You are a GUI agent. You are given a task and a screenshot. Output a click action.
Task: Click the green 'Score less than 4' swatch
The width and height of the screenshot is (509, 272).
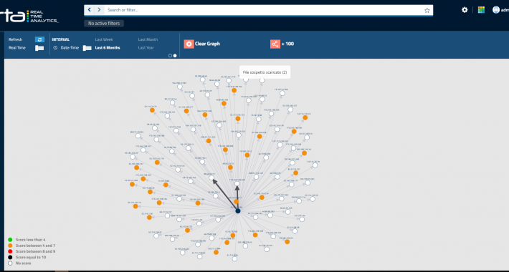[x=10, y=240]
